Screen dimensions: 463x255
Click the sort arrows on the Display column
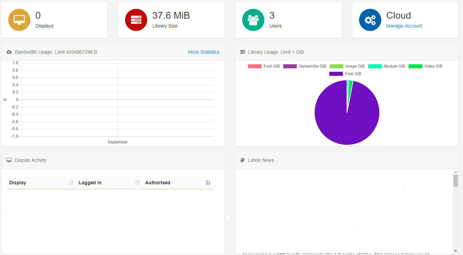(71, 183)
